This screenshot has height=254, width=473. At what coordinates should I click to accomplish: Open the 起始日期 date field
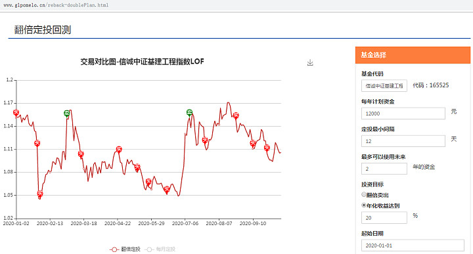click(x=413, y=245)
